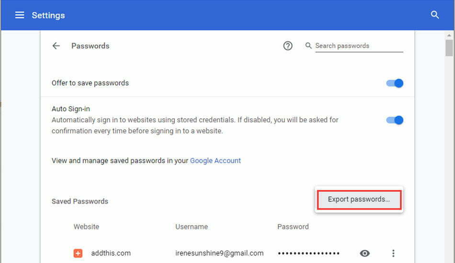The height and width of the screenshot is (263, 455).
Task: Click the Settings title in header
Action: click(x=48, y=15)
